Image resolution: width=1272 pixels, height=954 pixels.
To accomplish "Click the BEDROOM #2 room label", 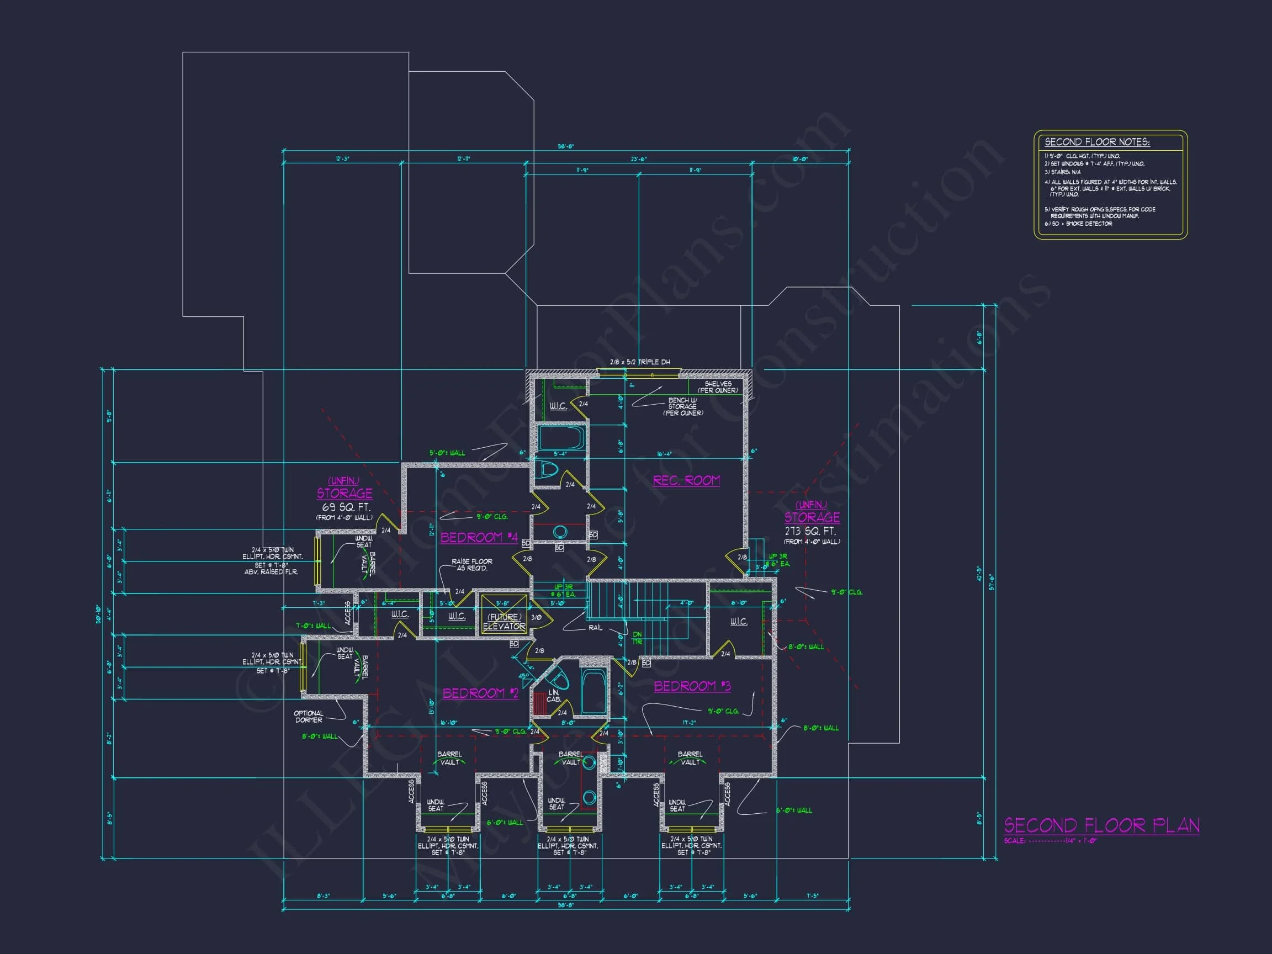I will 480,693.
